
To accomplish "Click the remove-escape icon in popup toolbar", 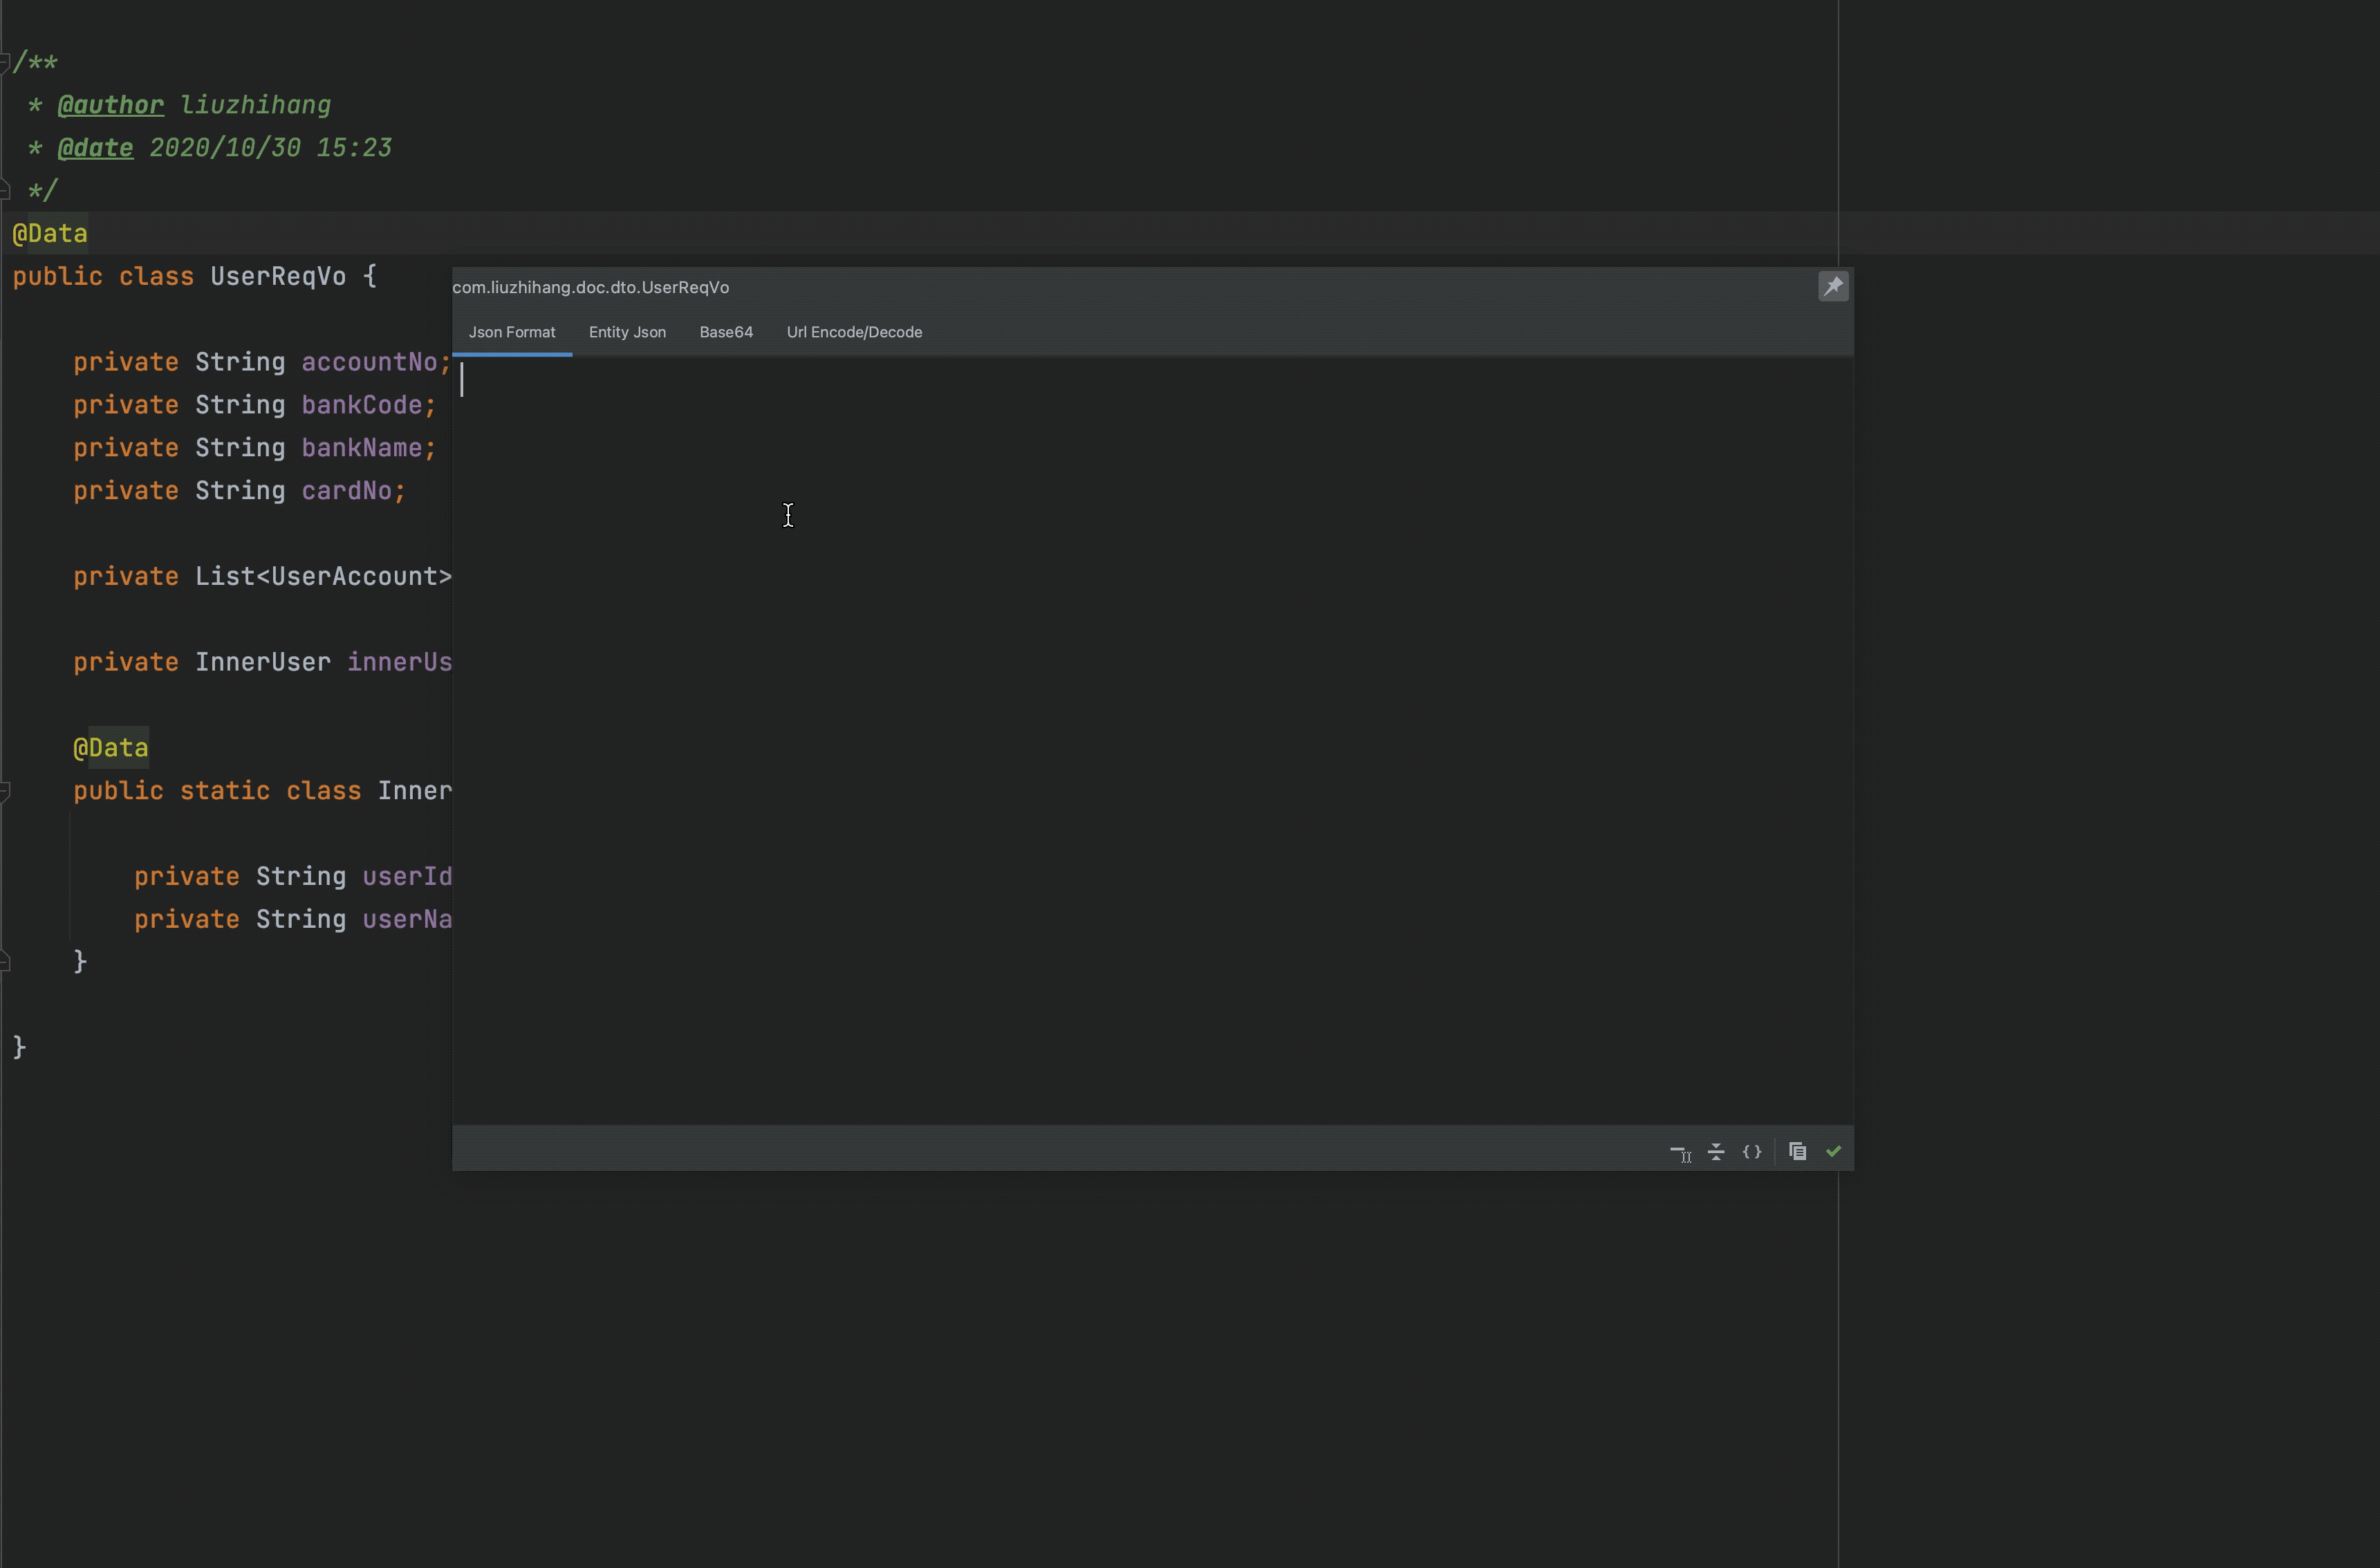I will click(x=1680, y=1152).
